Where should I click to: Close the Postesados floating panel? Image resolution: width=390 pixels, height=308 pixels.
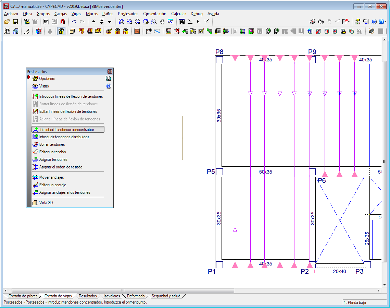click(x=110, y=72)
